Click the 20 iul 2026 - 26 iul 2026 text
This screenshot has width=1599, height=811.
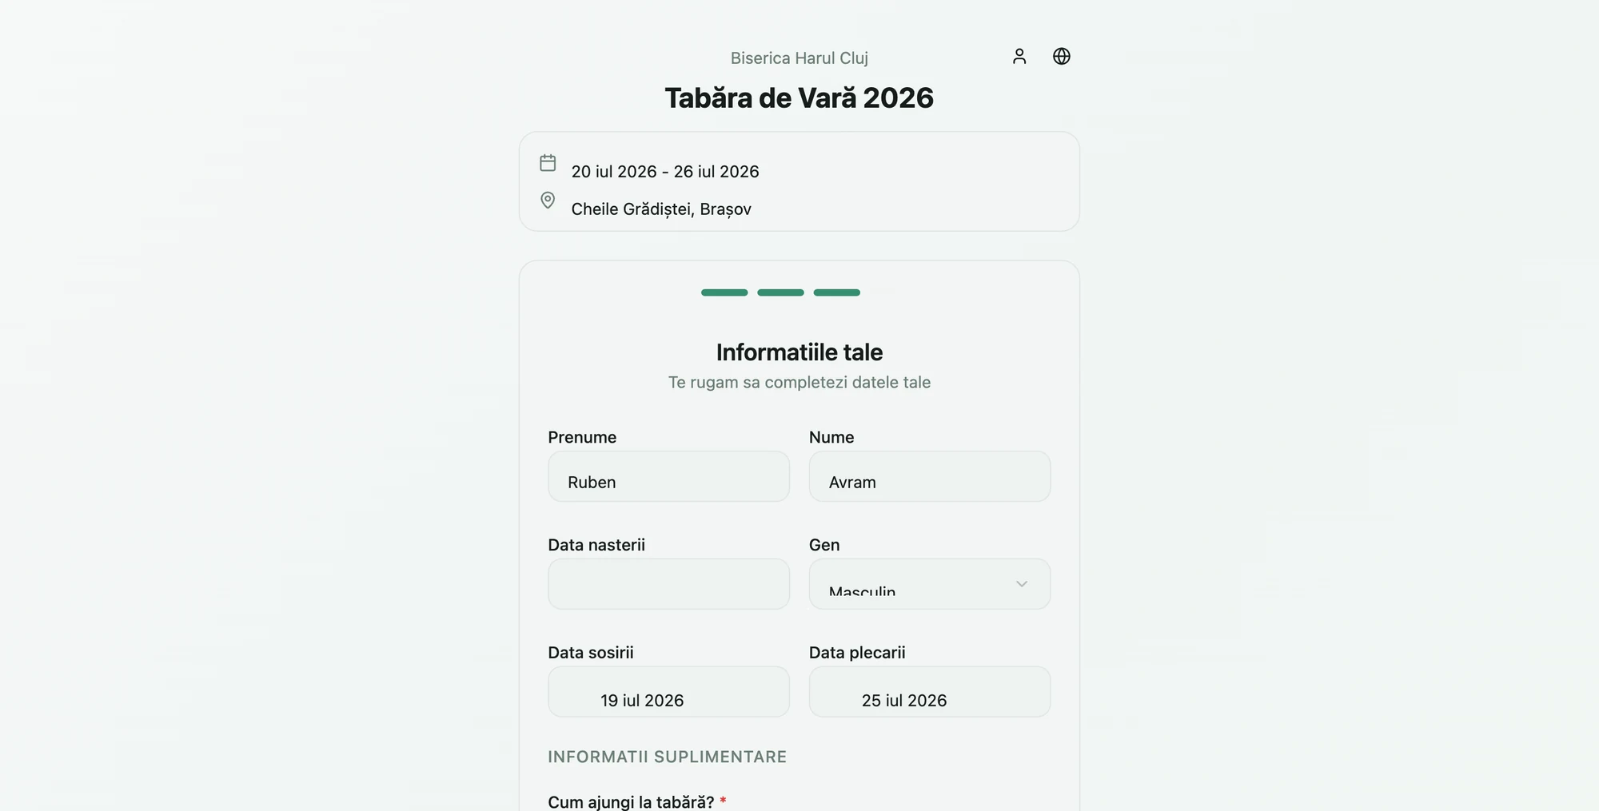point(665,172)
